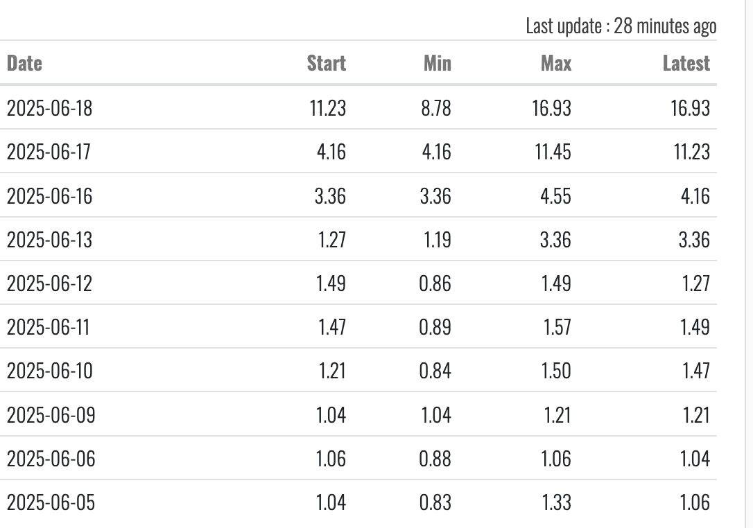Click the 4.55 Max value
Image resolution: width=753 pixels, height=528 pixels.
pos(555,196)
